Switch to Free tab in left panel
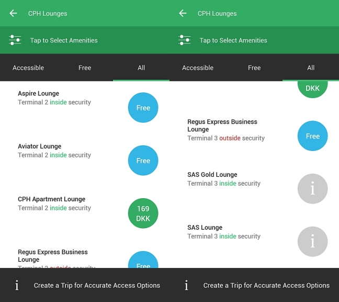The height and width of the screenshot is (302, 339). [x=85, y=68]
